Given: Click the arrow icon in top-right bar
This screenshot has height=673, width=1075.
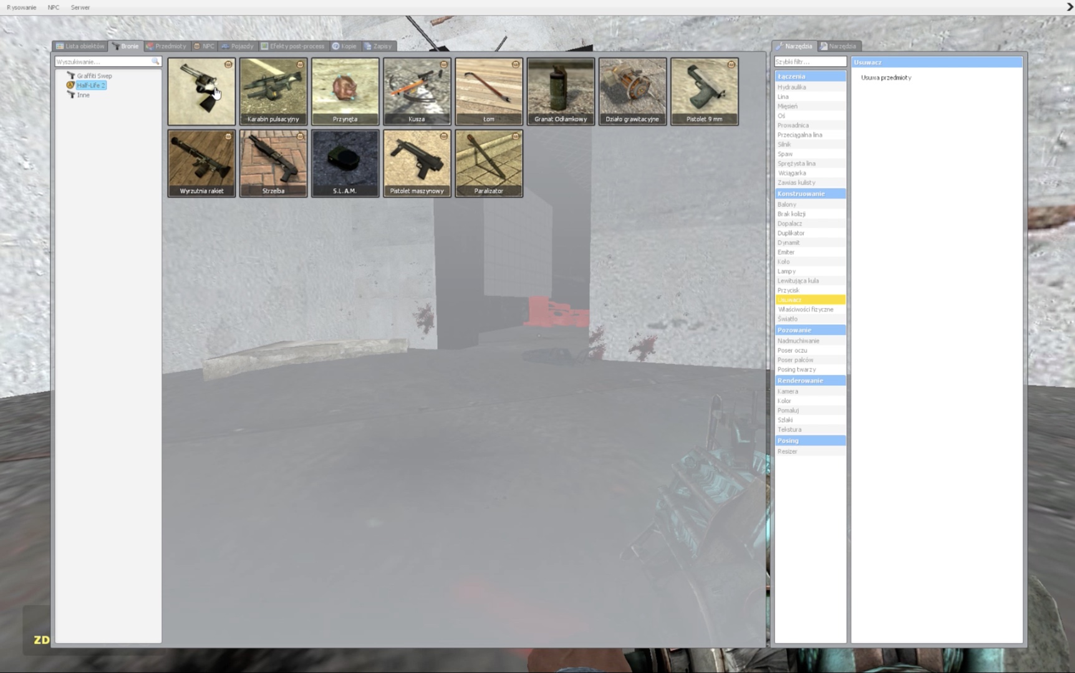Looking at the screenshot, I should (1069, 7).
